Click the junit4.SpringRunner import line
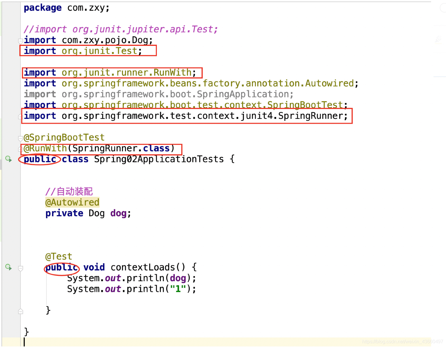This screenshot has width=446, height=347. (186, 116)
